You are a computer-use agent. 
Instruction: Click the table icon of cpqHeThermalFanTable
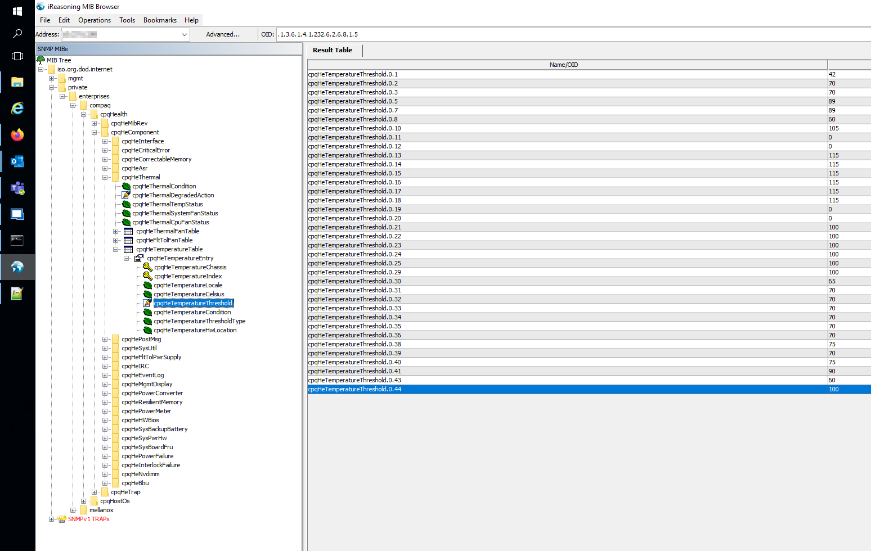pyautogui.click(x=128, y=231)
